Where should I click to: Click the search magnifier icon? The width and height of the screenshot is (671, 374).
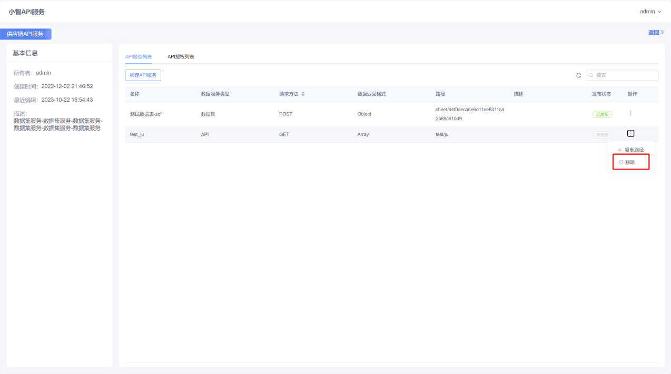pyautogui.click(x=591, y=75)
